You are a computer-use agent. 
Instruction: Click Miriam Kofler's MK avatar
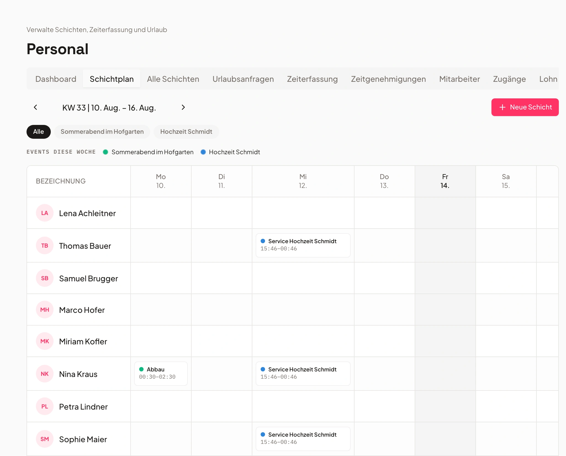point(45,341)
